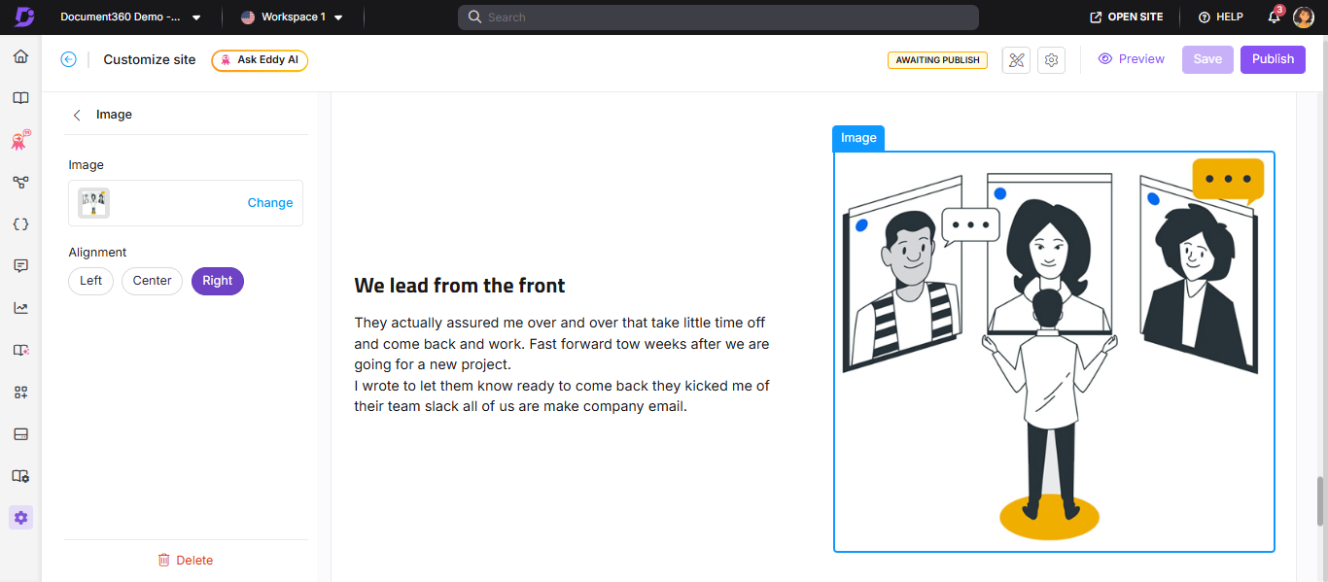Click the Document360 logo
Image resolution: width=1328 pixels, height=582 pixels.
pos(24,17)
